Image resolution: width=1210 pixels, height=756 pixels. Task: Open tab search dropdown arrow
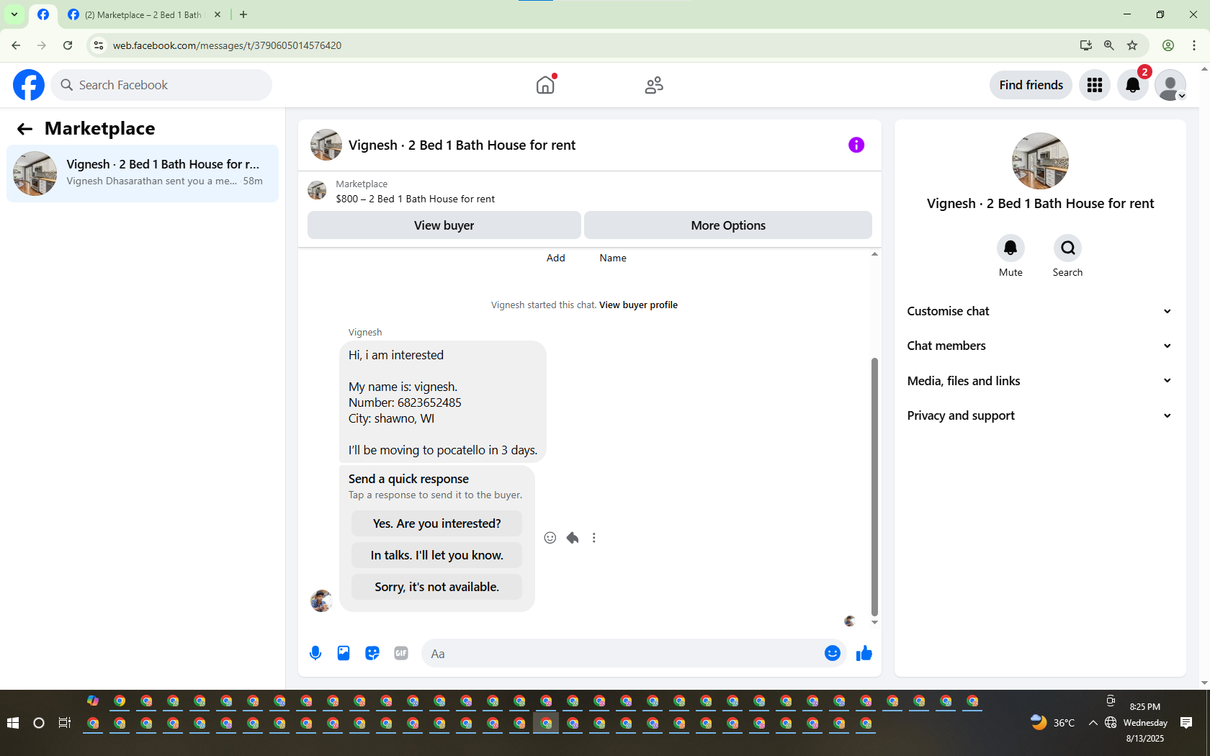point(14,14)
